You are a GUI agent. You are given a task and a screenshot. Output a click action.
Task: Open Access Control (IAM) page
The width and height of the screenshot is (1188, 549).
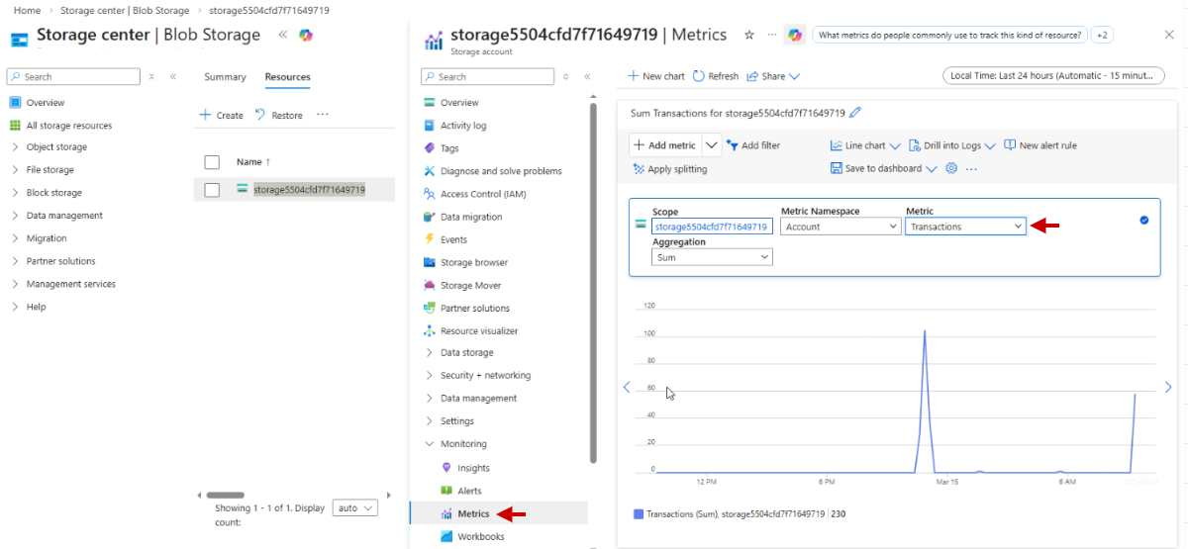(482, 194)
